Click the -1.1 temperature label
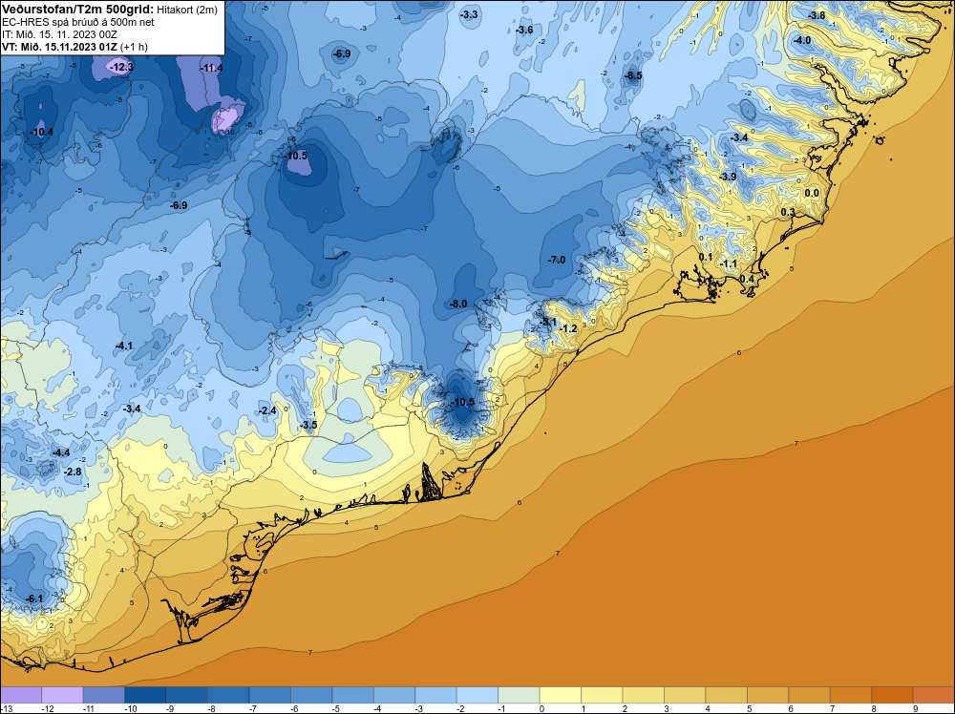This screenshot has width=955, height=714. (x=729, y=264)
